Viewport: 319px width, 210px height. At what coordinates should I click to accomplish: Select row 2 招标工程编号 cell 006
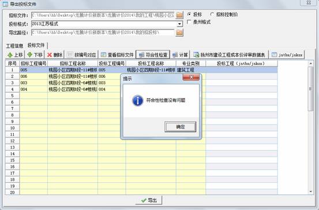[33, 77]
